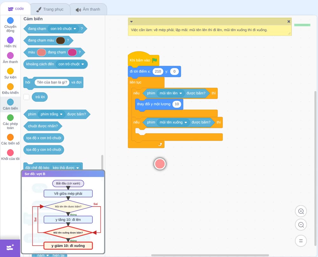Click the chuột được nhấn? block
Screen dimensions: 318x257
pyautogui.click(x=43, y=126)
